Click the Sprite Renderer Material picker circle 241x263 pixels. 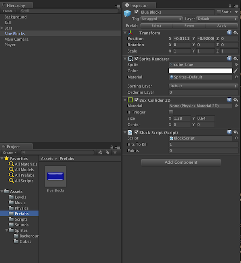pos(236,77)
